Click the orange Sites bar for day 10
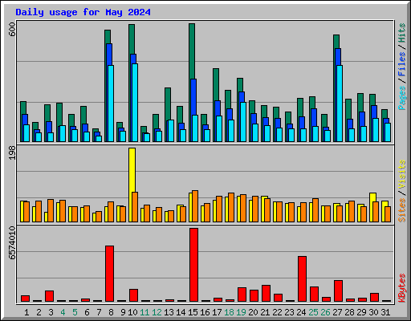This screenshot has height=321, width=411. (x=135, y=207)
